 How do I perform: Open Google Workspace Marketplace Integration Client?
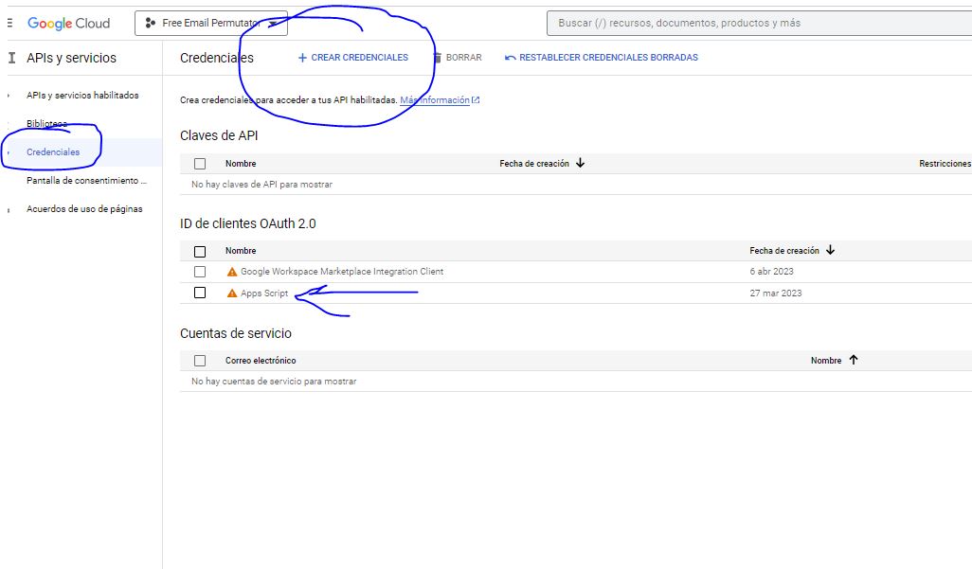342,272
